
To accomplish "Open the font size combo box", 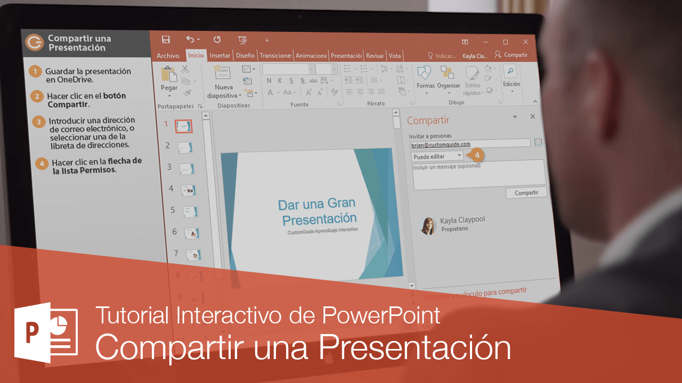I will (327, 69).
